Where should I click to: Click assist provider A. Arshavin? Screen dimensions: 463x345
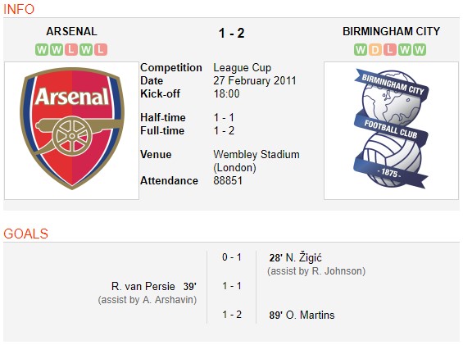click(x=168, y=300)
